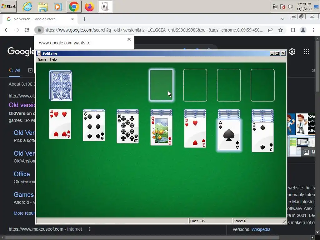
Task: Open Windows Explorer folder from taskbar
Action: (43, 7)
